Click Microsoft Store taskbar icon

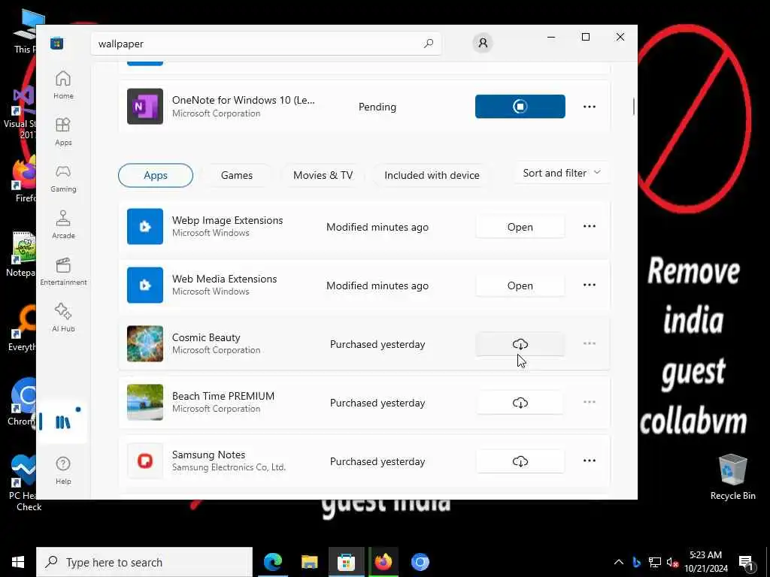coord(346,562)
